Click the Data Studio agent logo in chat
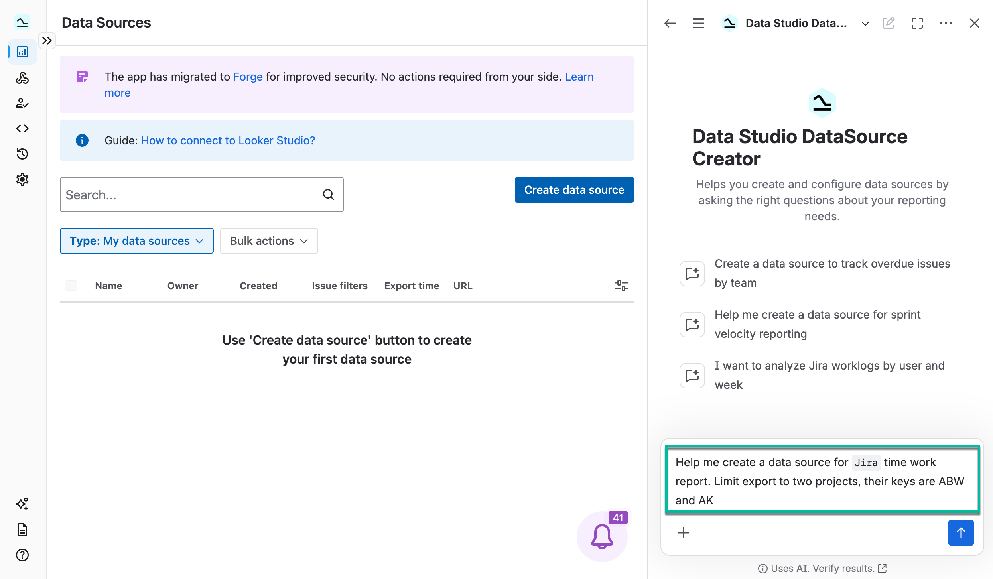Screen dimensions: 993x579 pyautogui.click(x=822, y=103)
